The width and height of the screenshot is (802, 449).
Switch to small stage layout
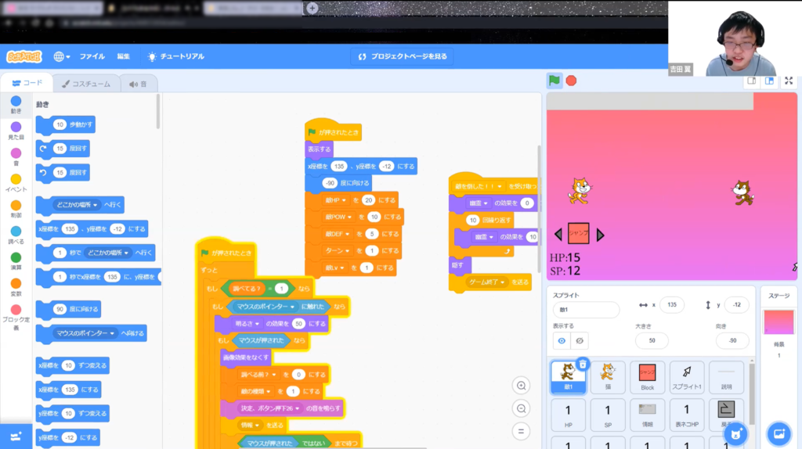[751, 81]
